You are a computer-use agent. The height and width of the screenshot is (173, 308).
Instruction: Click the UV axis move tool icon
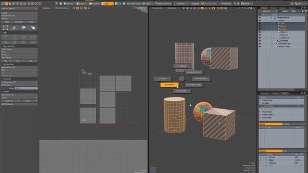14,28
